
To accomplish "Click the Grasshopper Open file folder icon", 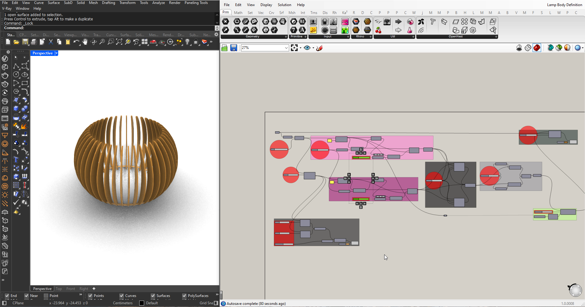I will point(225,48).
